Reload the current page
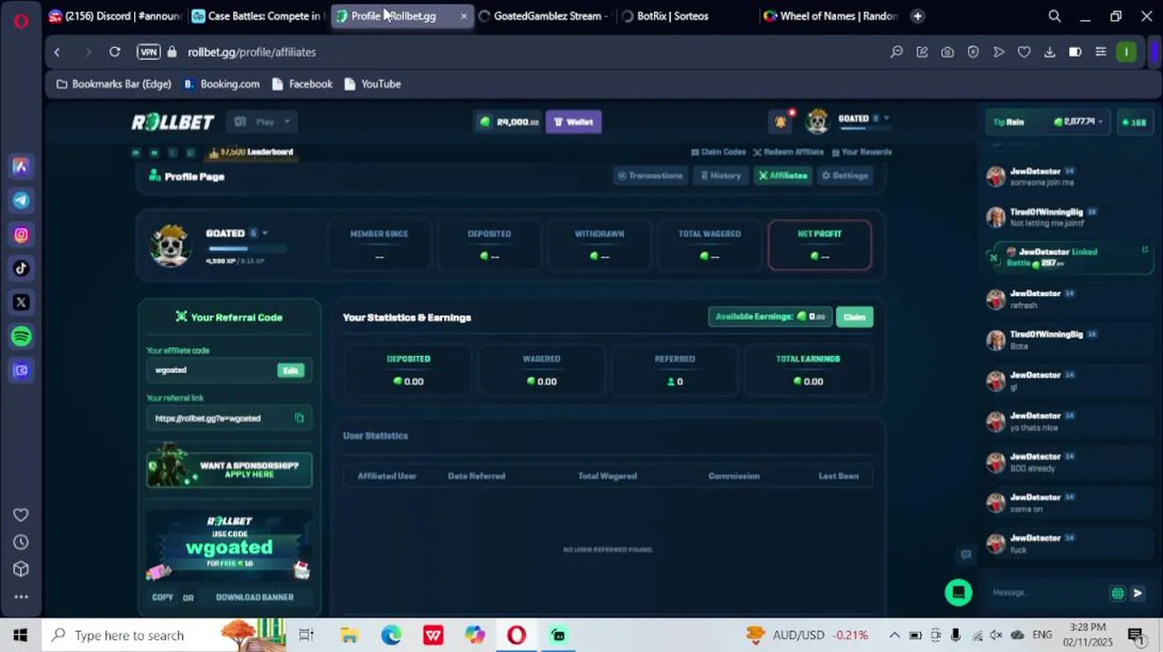This screenshot has width=1163, height=652. coord(115,52)
